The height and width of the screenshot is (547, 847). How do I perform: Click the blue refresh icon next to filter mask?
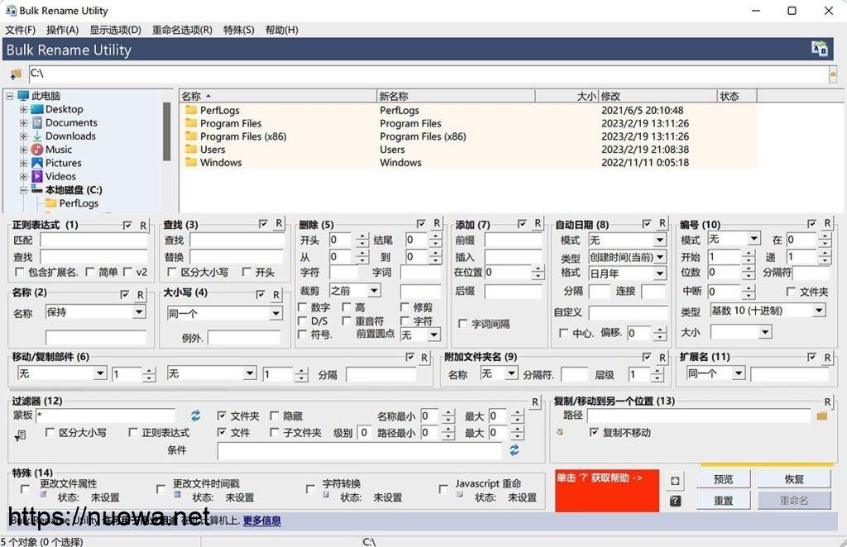(x=196, y=416)
